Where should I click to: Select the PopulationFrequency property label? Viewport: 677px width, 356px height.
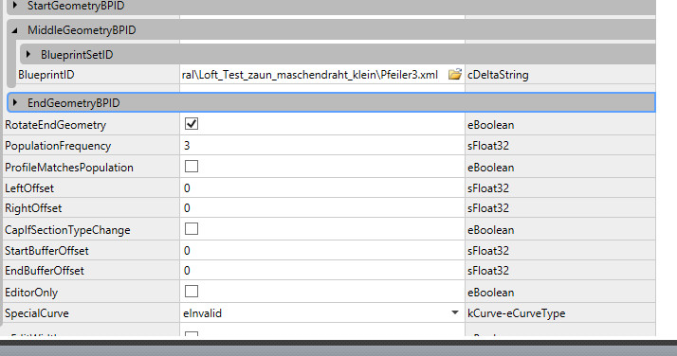pyautogui.click(x=58, y=146)
